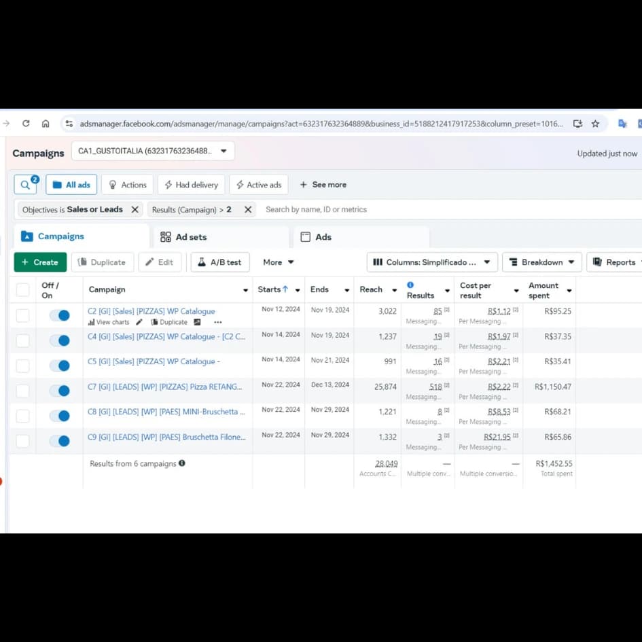Open the Reports button

(x=615, y=262)
